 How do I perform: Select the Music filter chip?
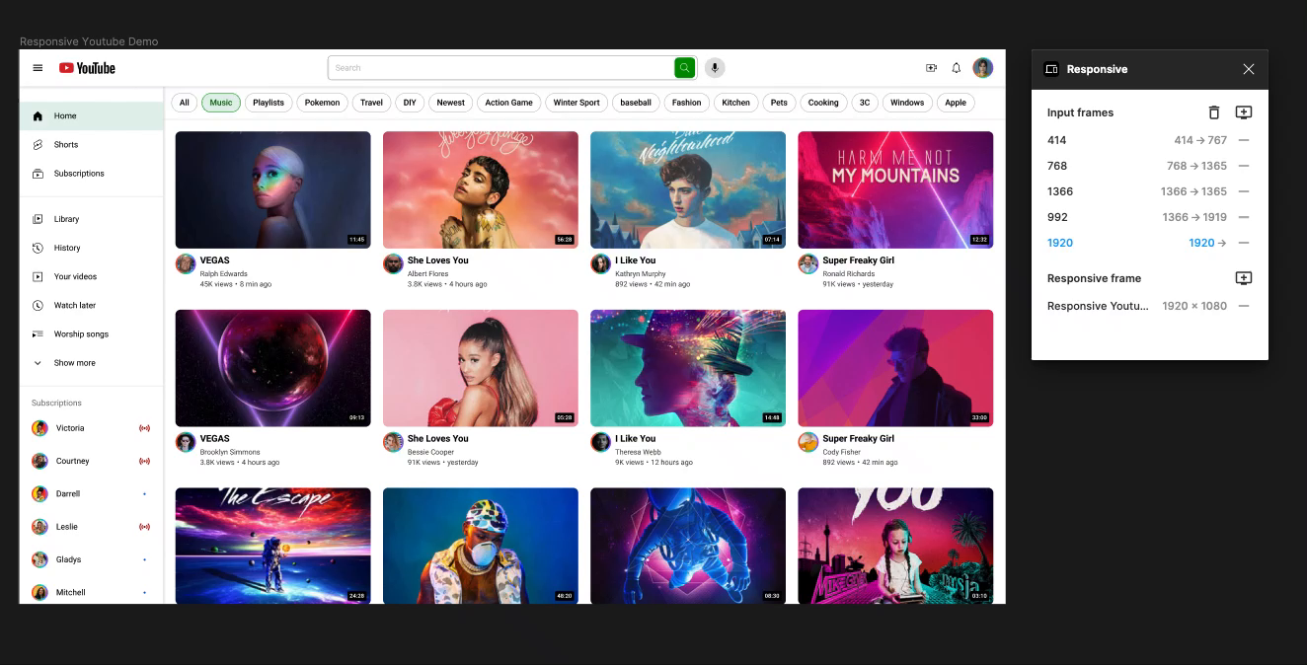click(x=221, y=103)
